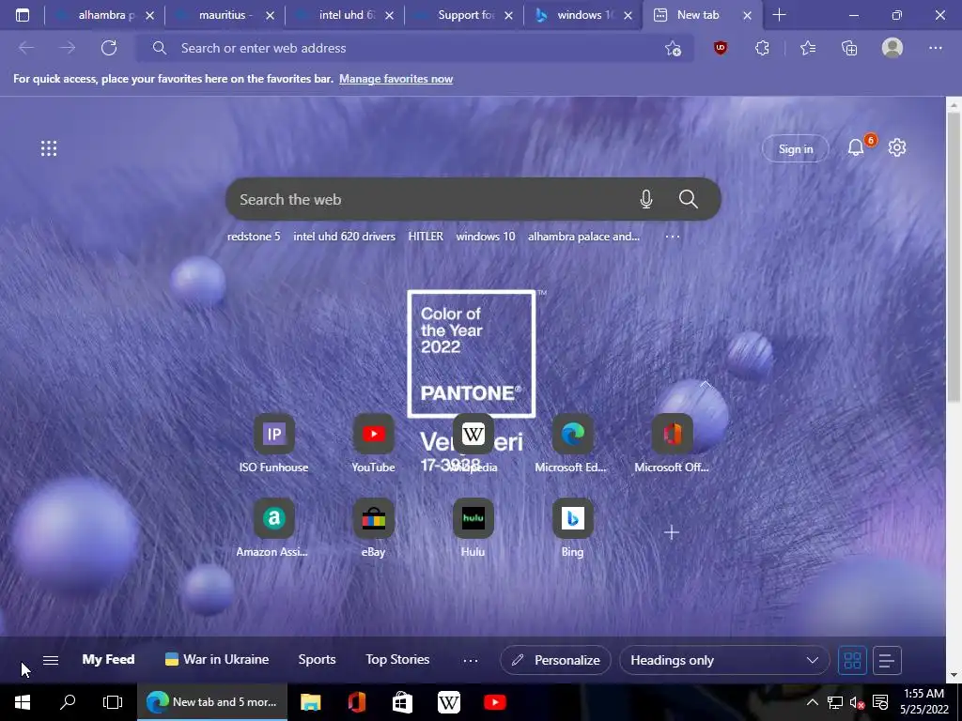The height and width of the screenshot is (721, 962).
Task: Open the notifications bell
Action: [855, 147]
